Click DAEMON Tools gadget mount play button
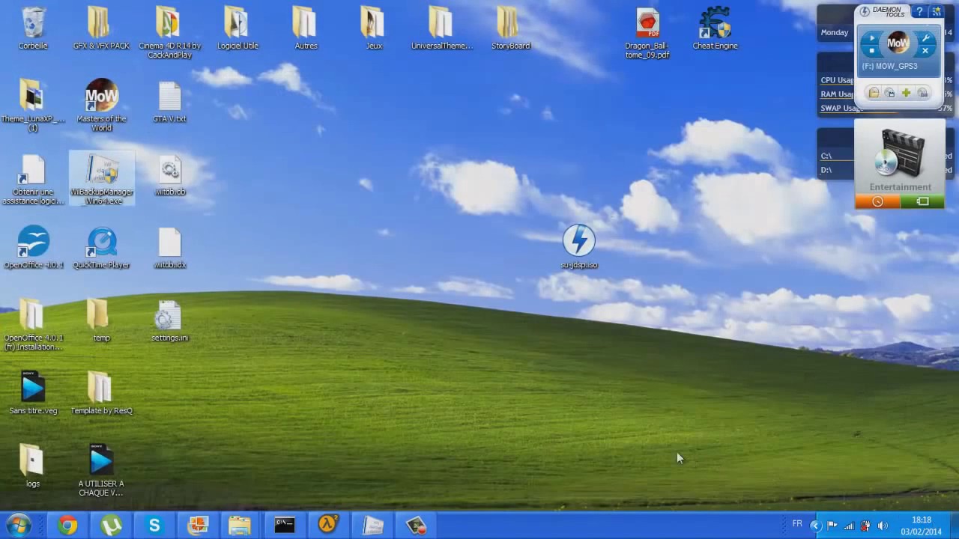959x539 pixels. coord(872,37)
